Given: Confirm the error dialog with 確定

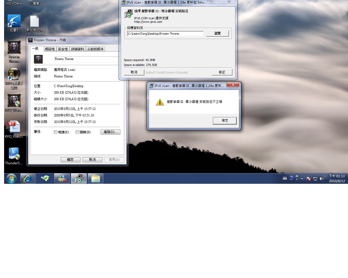Looking at the screenshot, I should tap(225, 121).
